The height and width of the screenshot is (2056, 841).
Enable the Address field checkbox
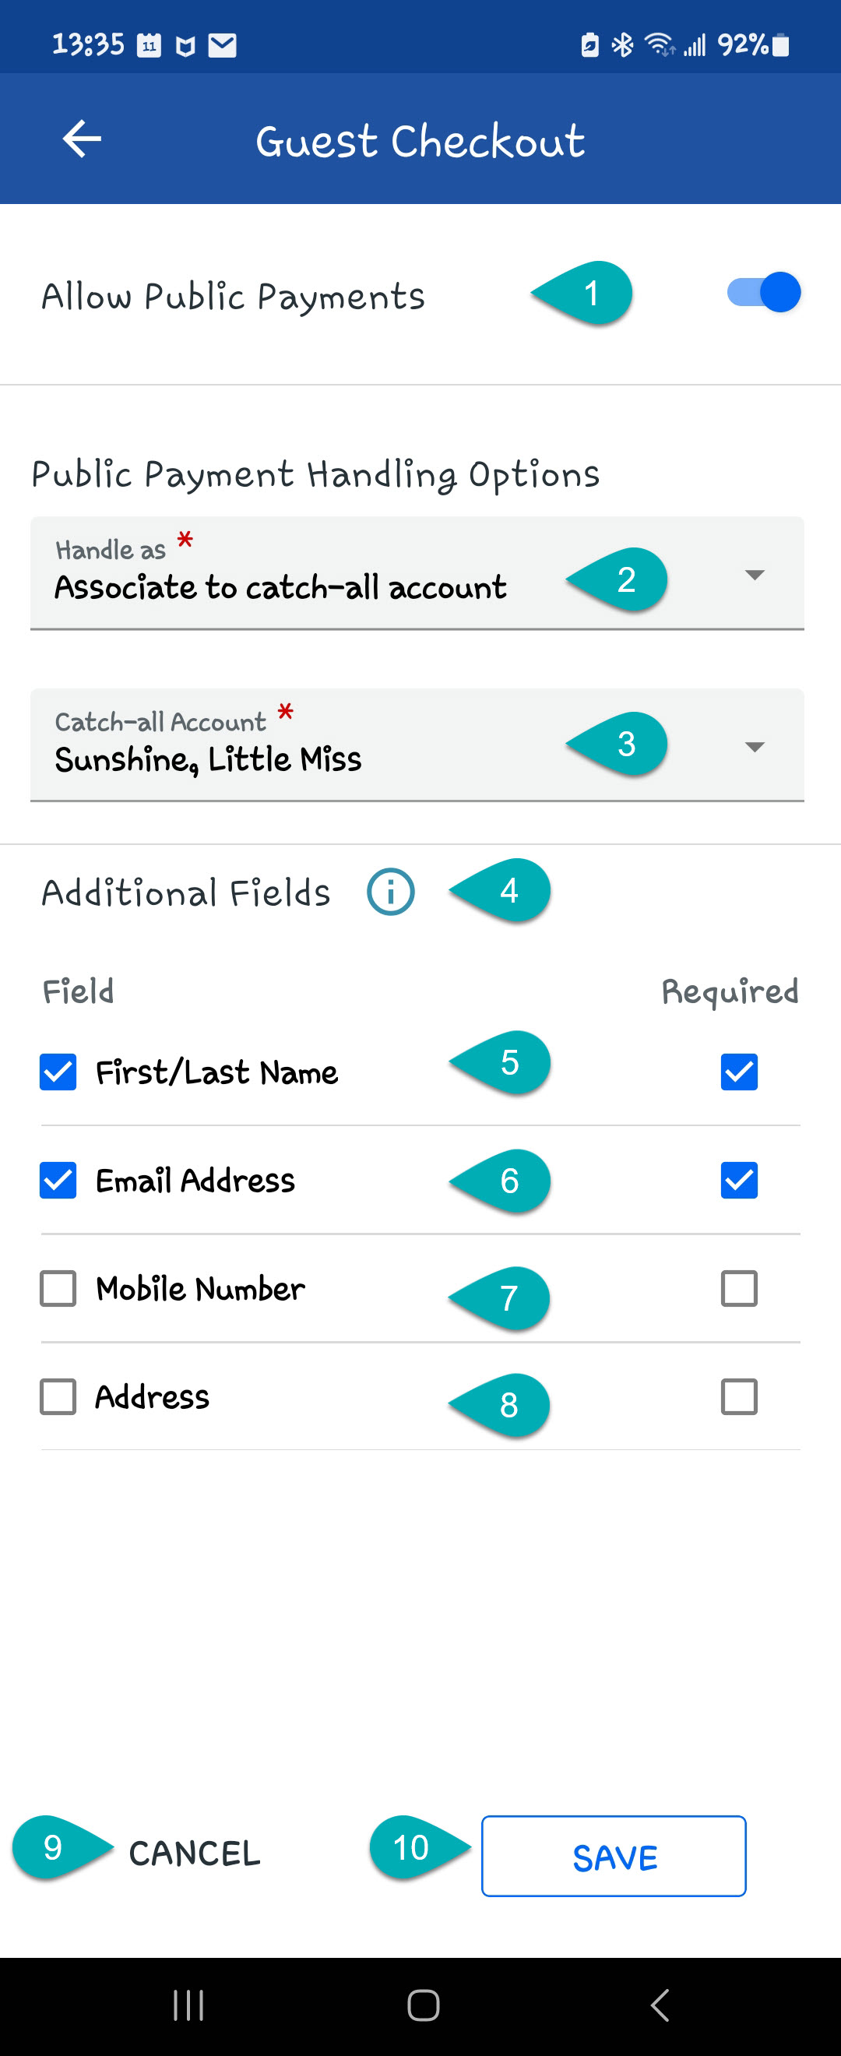[x=58, y=1396]
